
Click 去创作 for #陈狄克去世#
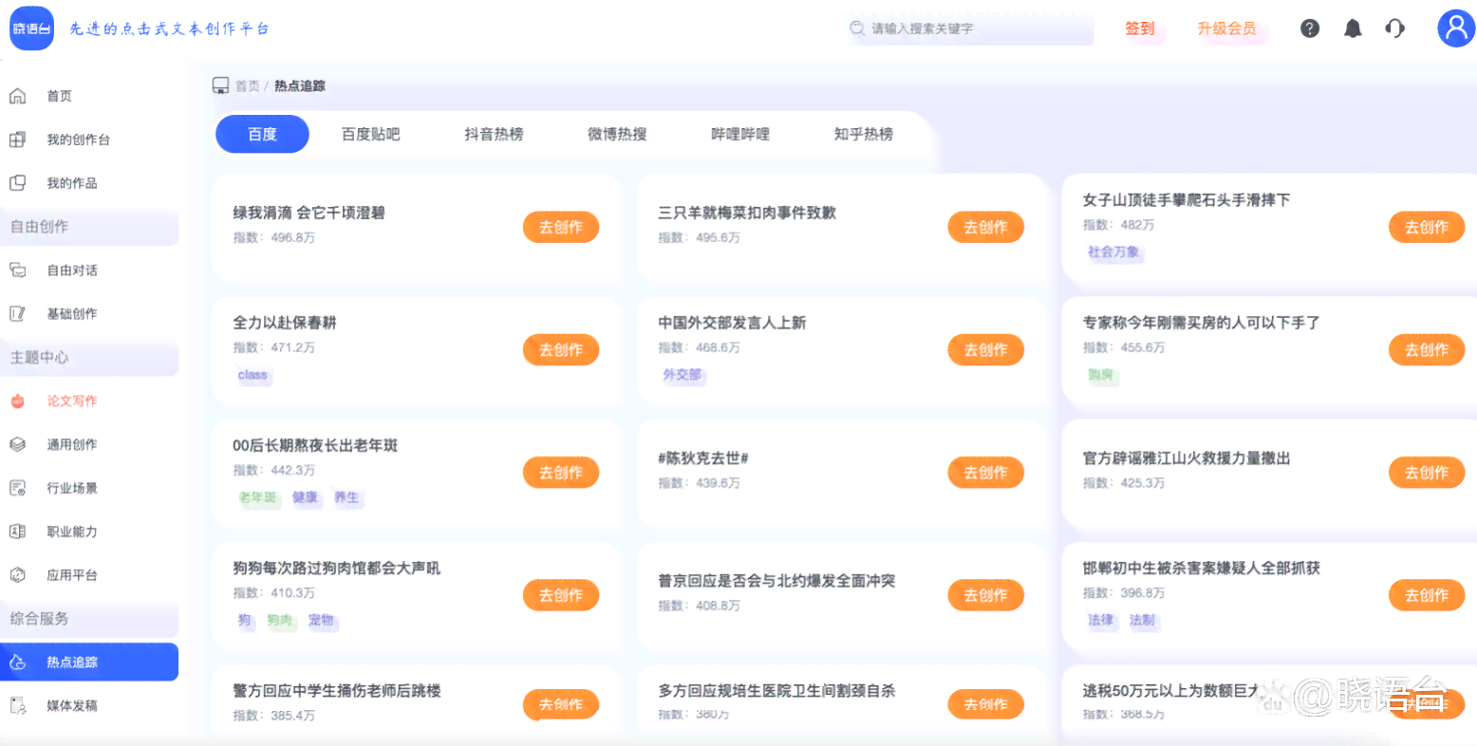(986, 472)
